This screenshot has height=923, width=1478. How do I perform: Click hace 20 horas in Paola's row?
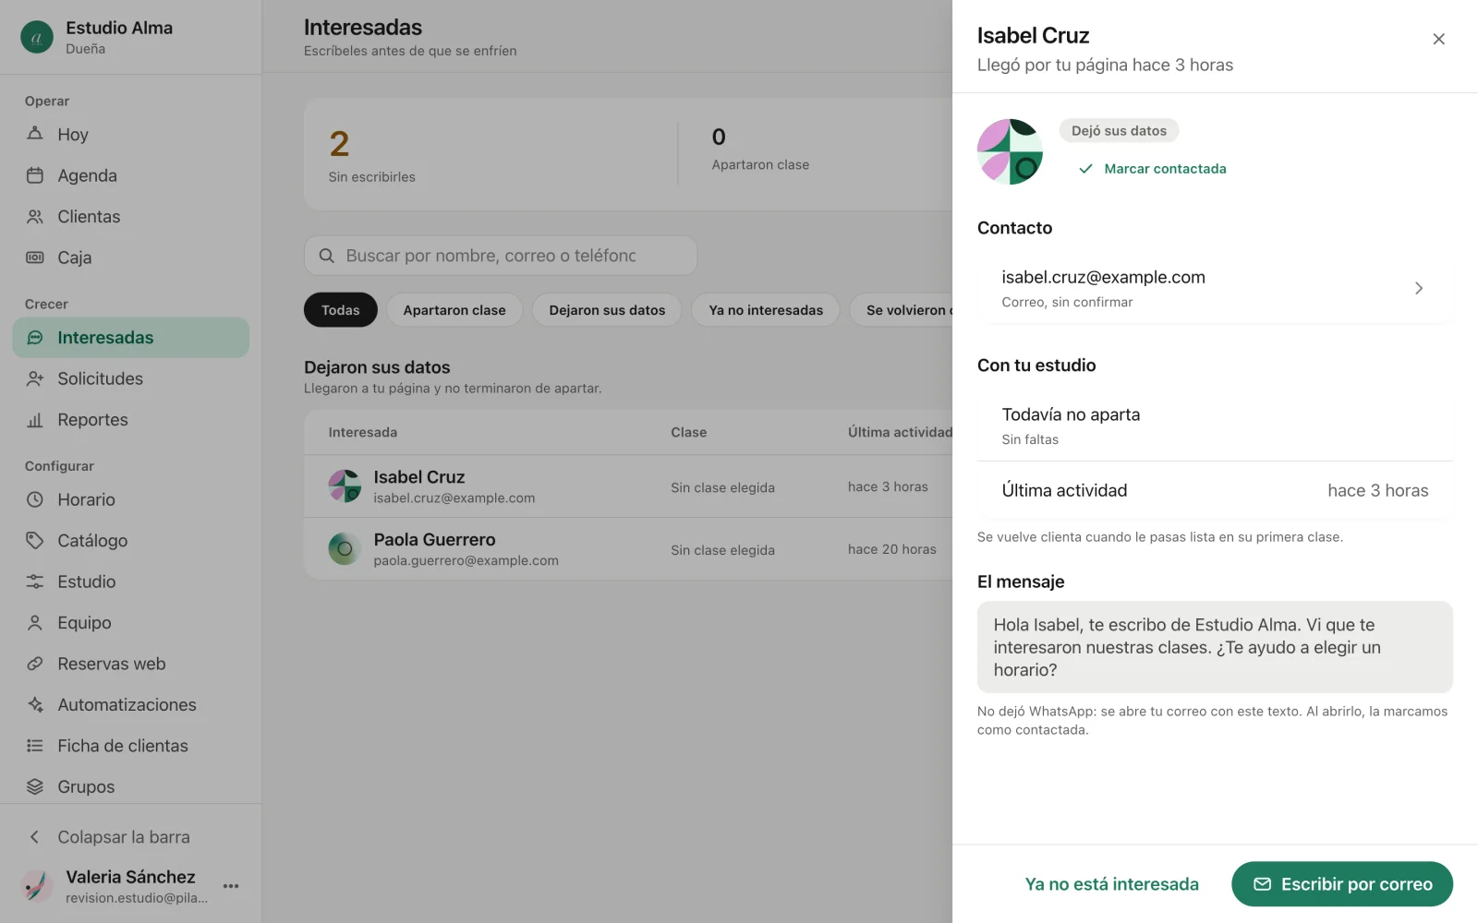tap(892, 549)
